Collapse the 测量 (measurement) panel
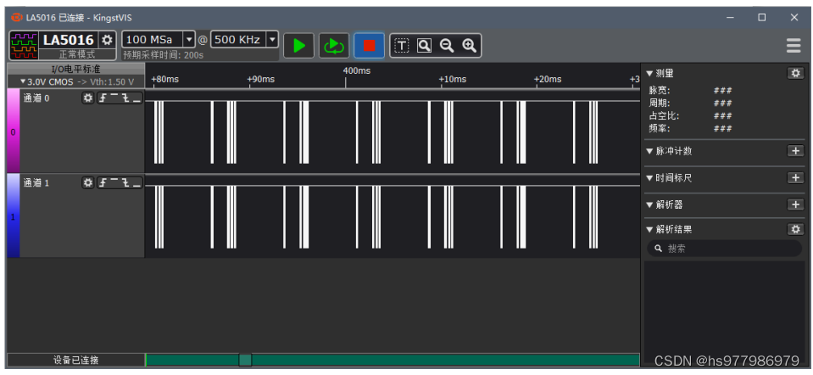This screenshot has height=375, width=813. point(649,74)
